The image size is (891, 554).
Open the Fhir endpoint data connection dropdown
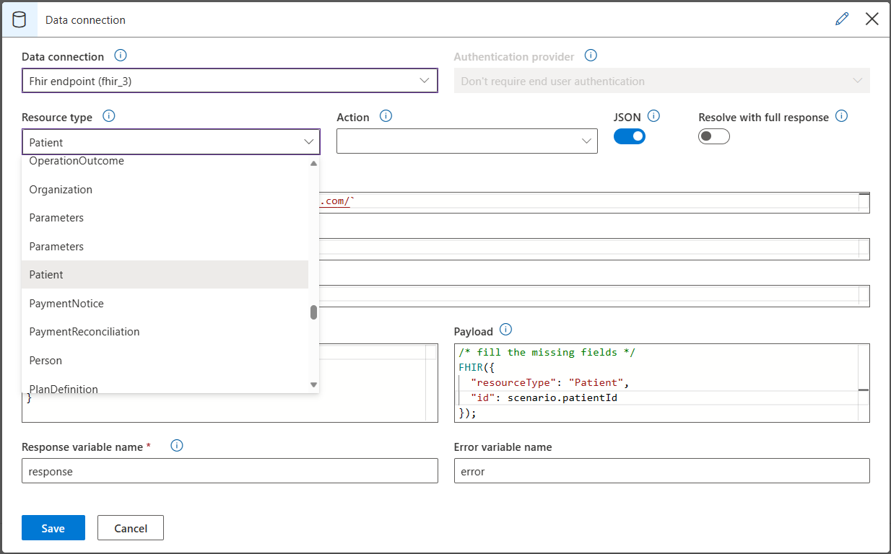pos(230,80)
